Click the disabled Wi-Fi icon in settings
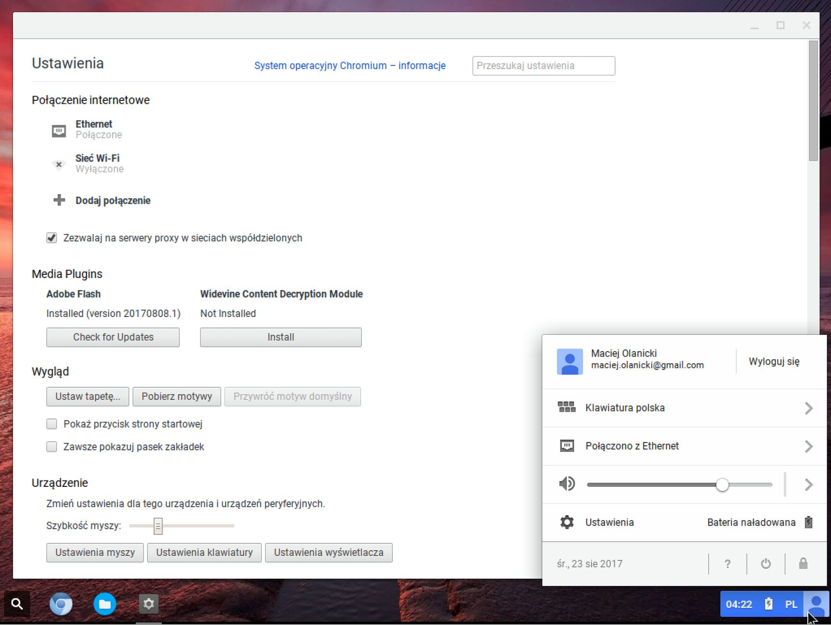831x625 pixels. pos(59,164)
